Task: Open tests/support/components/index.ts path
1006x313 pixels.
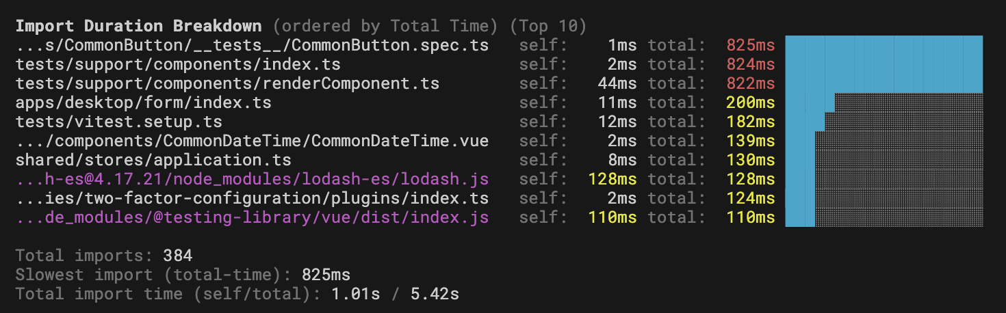Action: click(x=178, y=65)
